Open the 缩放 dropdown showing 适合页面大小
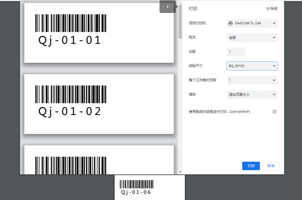The image size is (302, 200). [x=252, y=94]
